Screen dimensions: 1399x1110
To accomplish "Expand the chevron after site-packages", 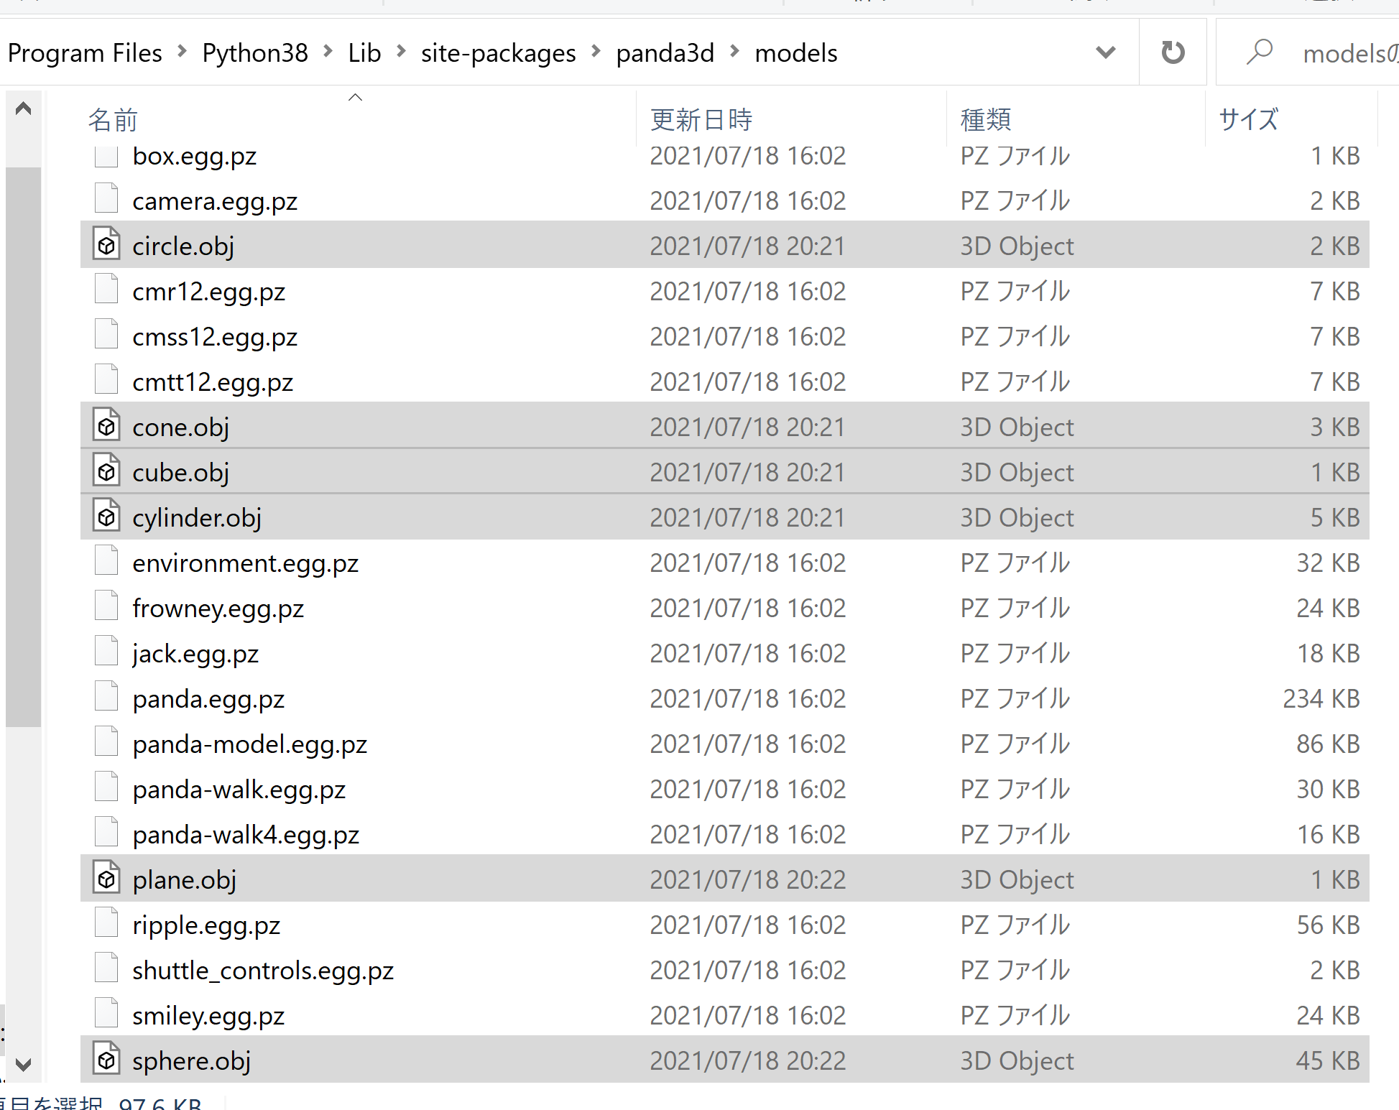I will (x=596, y=52).
